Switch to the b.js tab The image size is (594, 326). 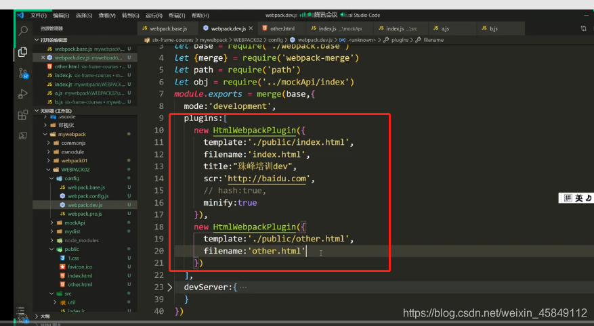tap(501, 28)
